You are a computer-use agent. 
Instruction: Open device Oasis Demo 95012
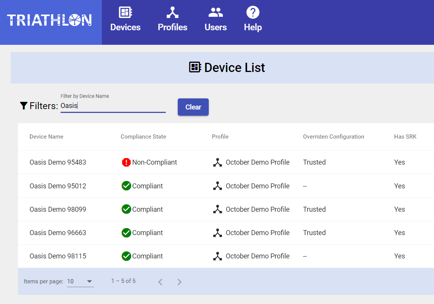(58, 186)
